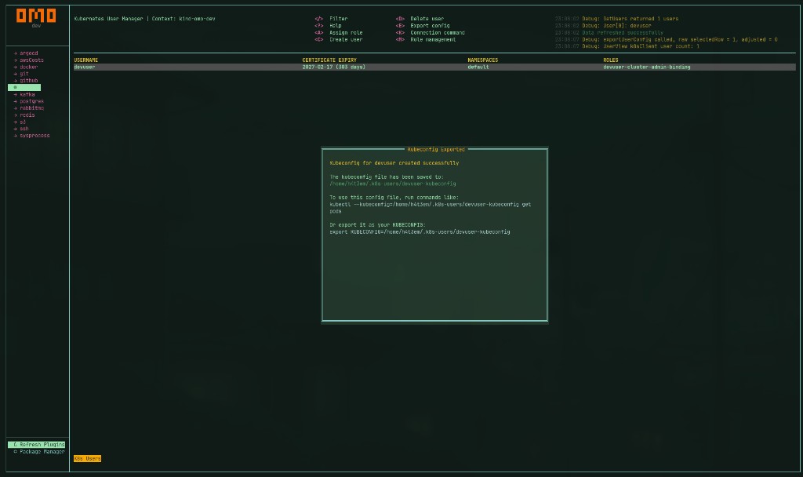Click the orange OMO logo
The height and width of the screenshot is (477, 803).
(x=36, y=16)
